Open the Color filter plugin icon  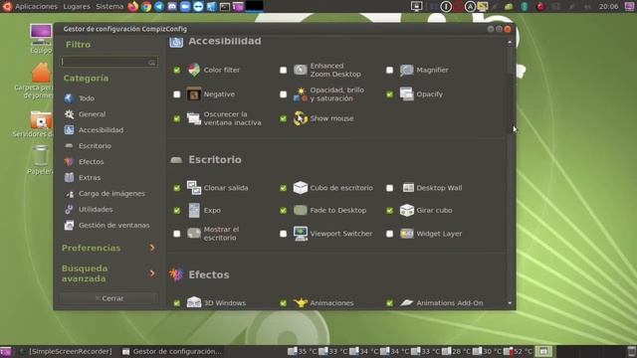click(x=194, y=70)
